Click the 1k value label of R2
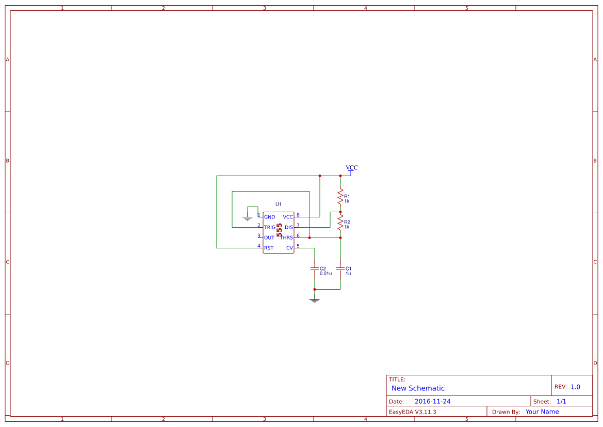This screenshot has width=603, height=427. 348,226
